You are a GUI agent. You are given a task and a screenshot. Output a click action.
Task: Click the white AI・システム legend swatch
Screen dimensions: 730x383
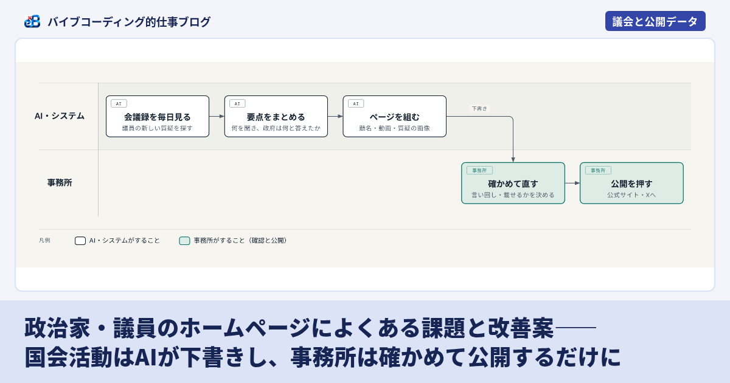(80, 241)
